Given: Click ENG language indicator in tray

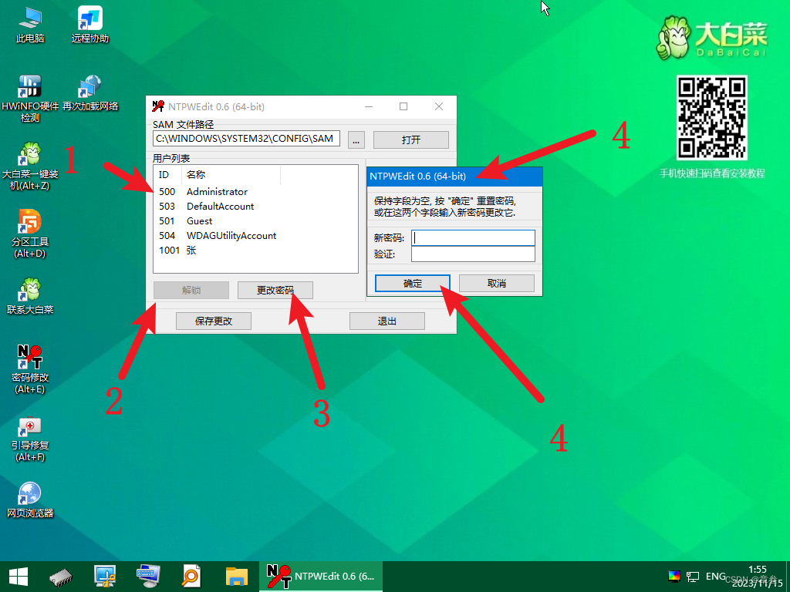Looking at the screenshot, I should pos(715,577).
